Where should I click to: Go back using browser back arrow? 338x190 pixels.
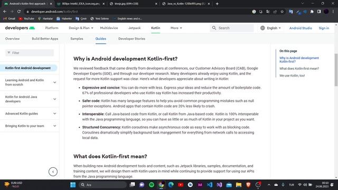pos(5,12)
